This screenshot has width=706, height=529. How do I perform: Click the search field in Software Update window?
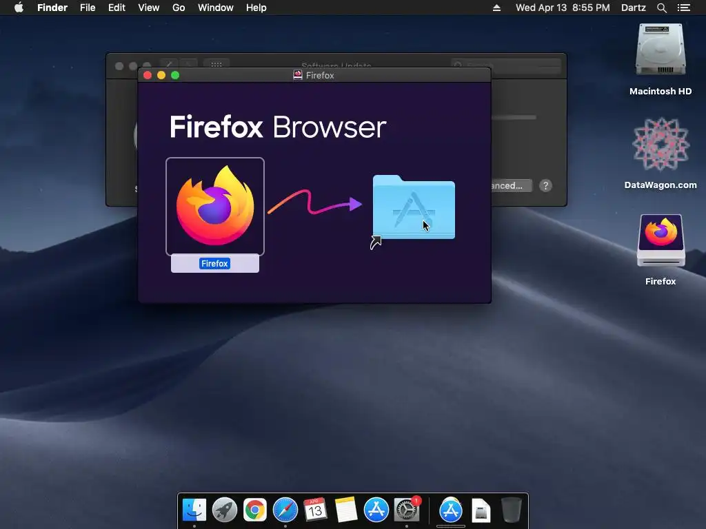tap(505, 65)
